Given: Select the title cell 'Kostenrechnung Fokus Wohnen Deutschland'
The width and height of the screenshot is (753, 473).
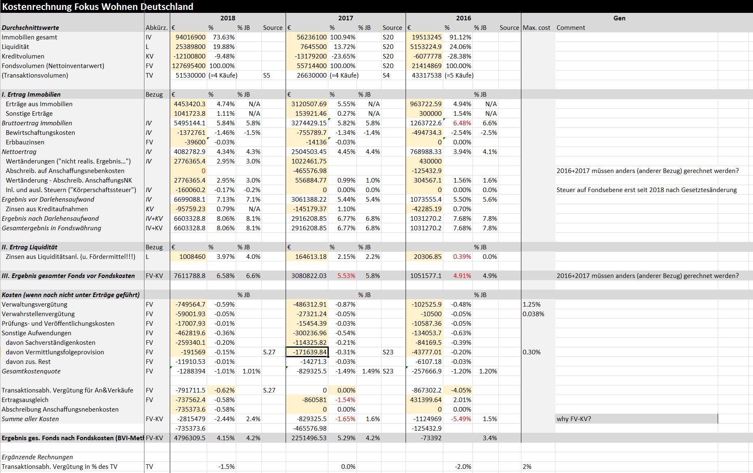Looking at the screenshot, I should [x=98, y=7].
